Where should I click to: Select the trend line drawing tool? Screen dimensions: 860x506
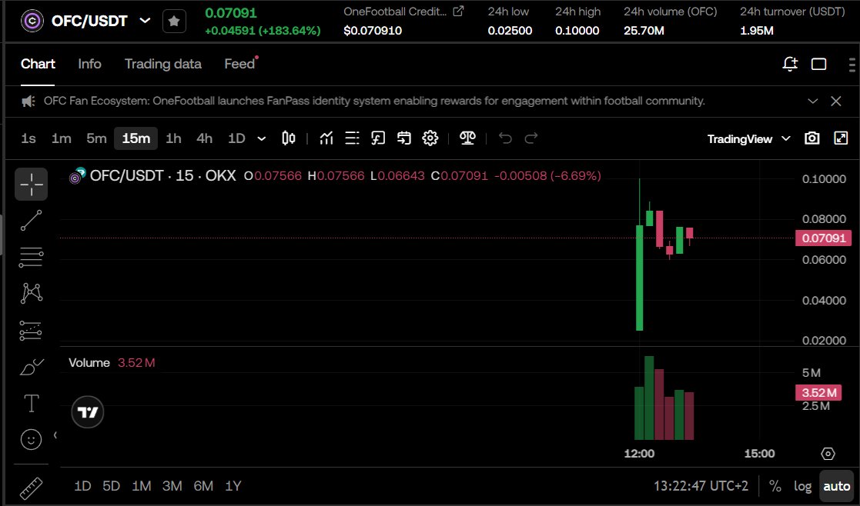(x=32, y=220)
